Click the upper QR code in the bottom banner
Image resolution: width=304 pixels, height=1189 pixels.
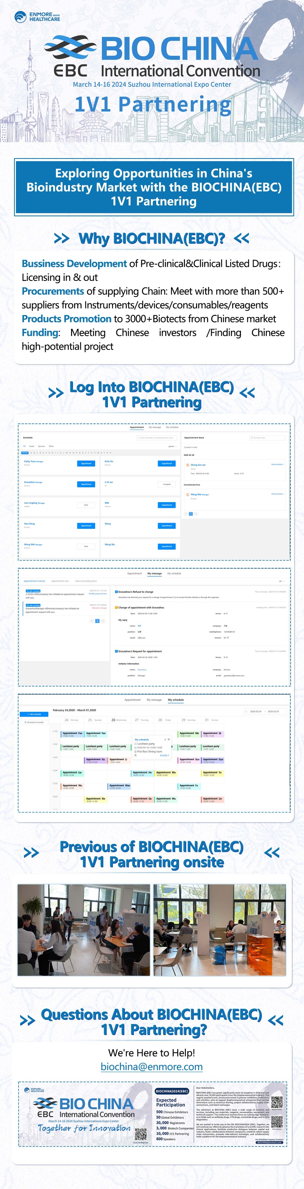[x=277, y=1103]
